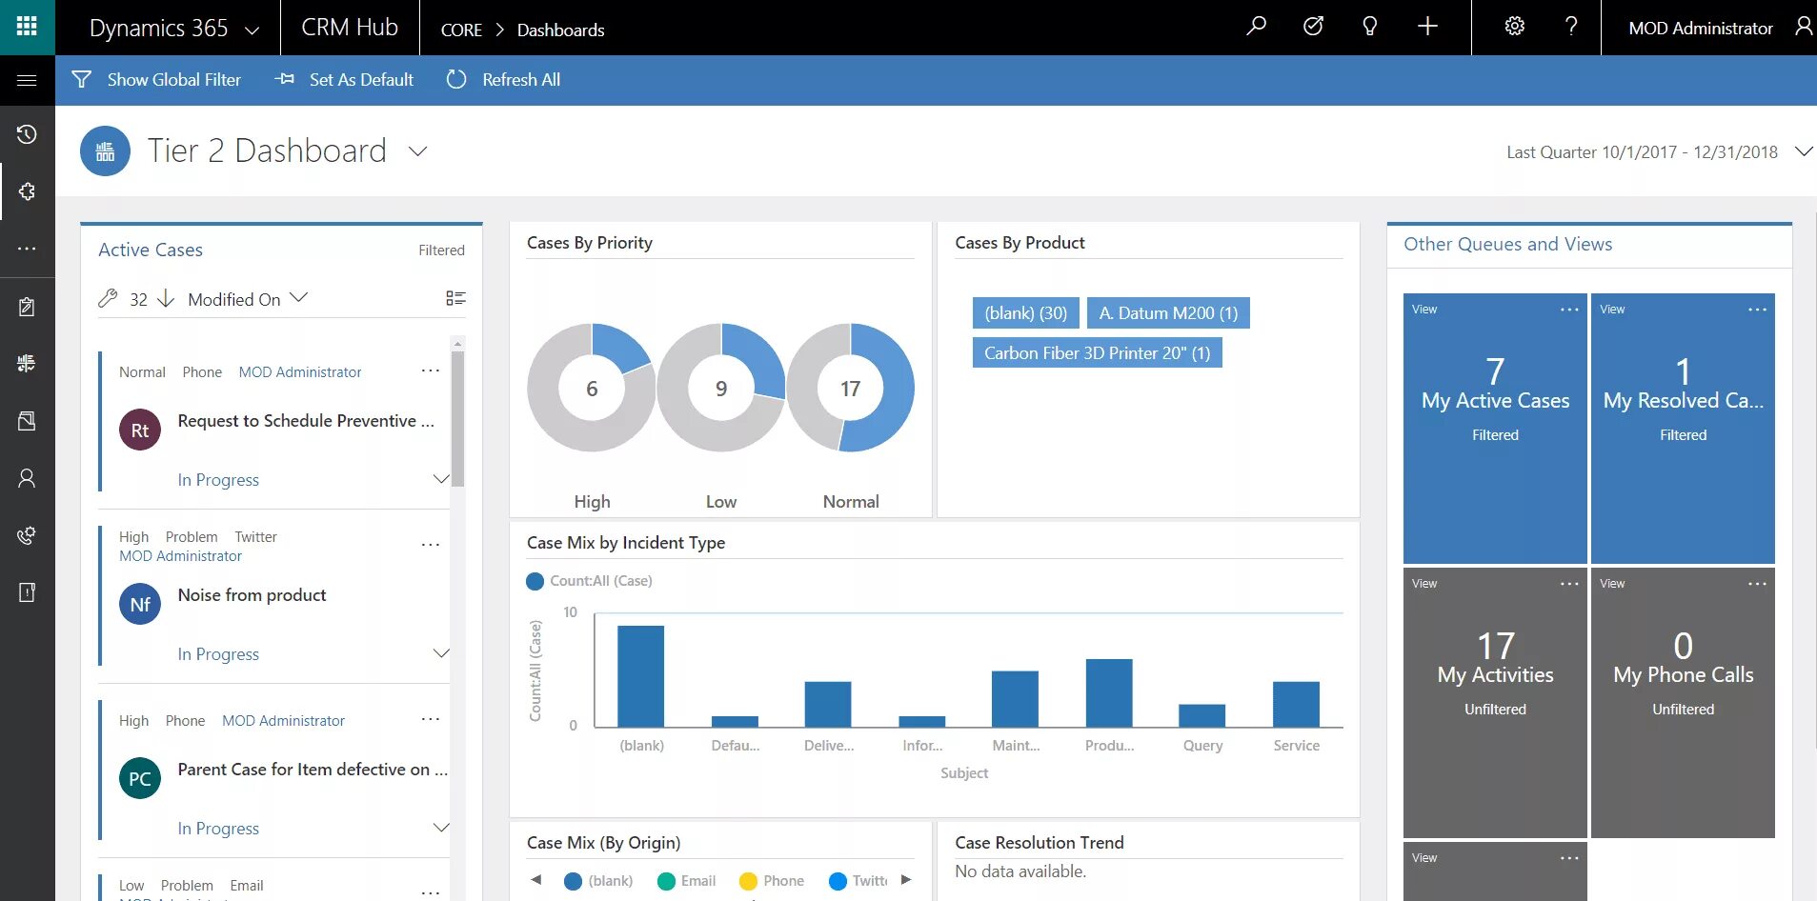Open the Search icon in top bar
This screenshot has width=1817, height=901.
click(x=1256, y=27)
